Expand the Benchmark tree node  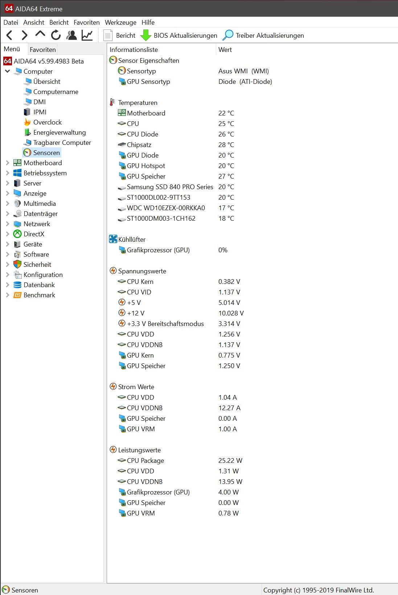click(7, 295)
